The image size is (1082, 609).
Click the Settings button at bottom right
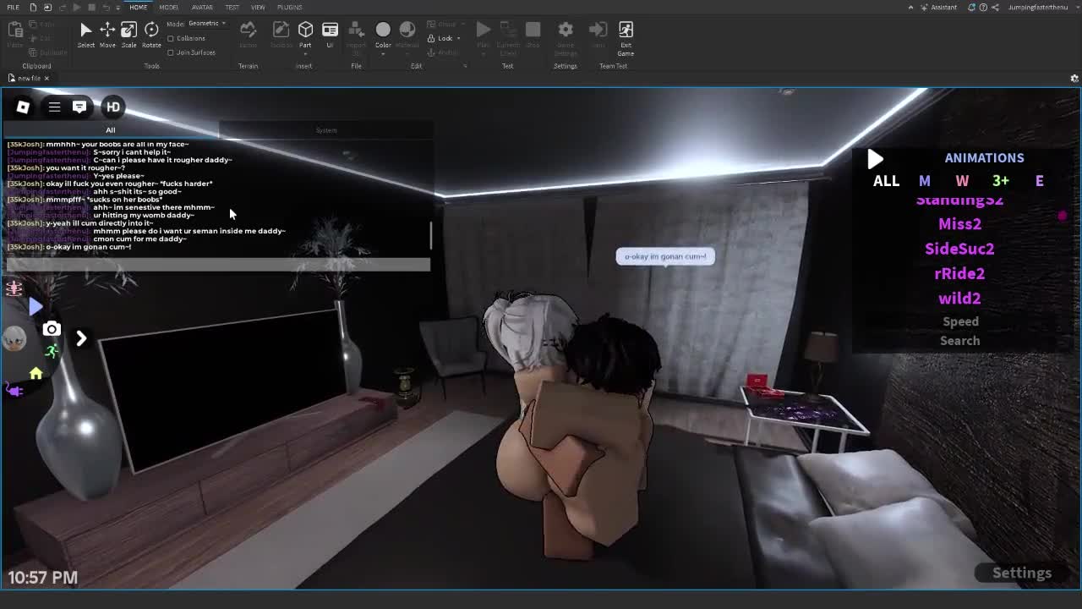[1021, 573]
